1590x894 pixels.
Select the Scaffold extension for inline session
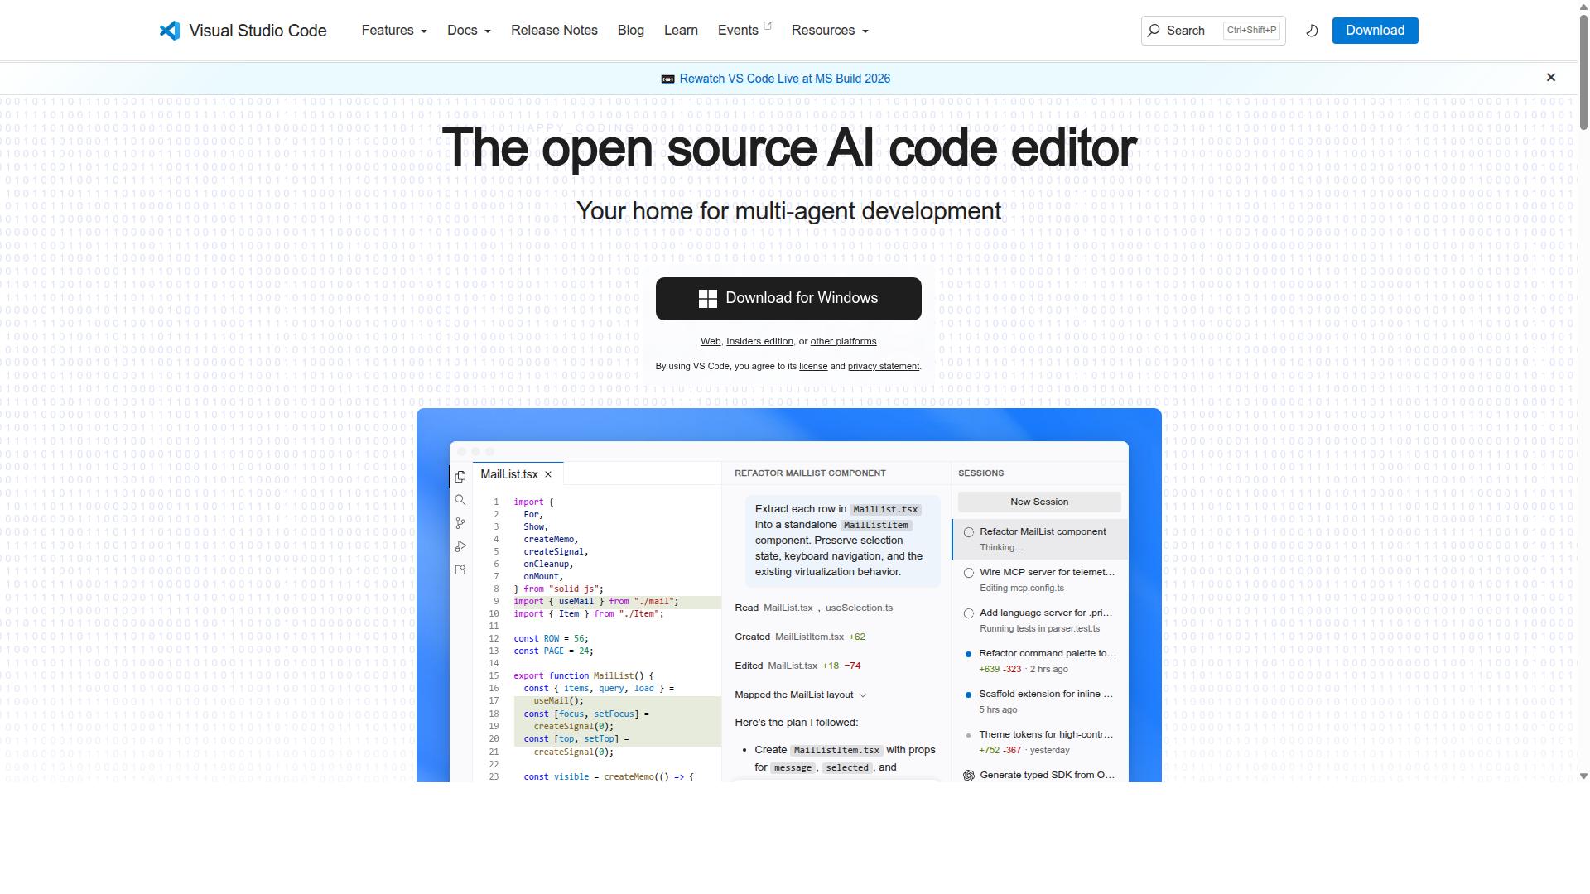coord(1040,701)
